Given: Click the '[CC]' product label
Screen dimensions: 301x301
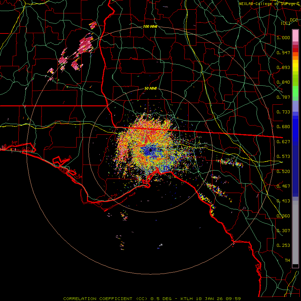Looking at the screenshot, I should click(x=286, y=23).
